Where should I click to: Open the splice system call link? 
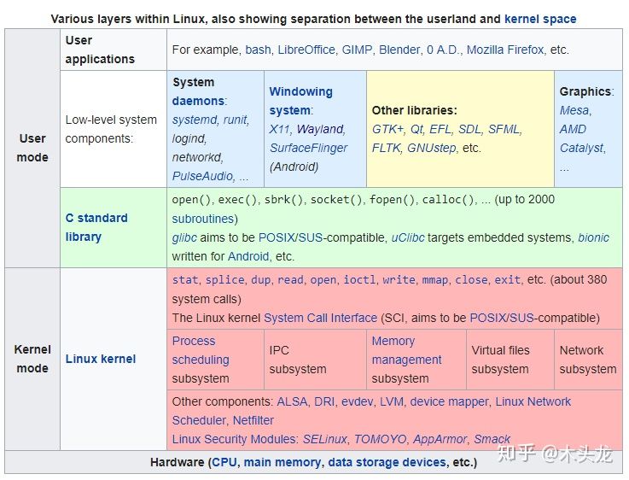coord(224,280)
